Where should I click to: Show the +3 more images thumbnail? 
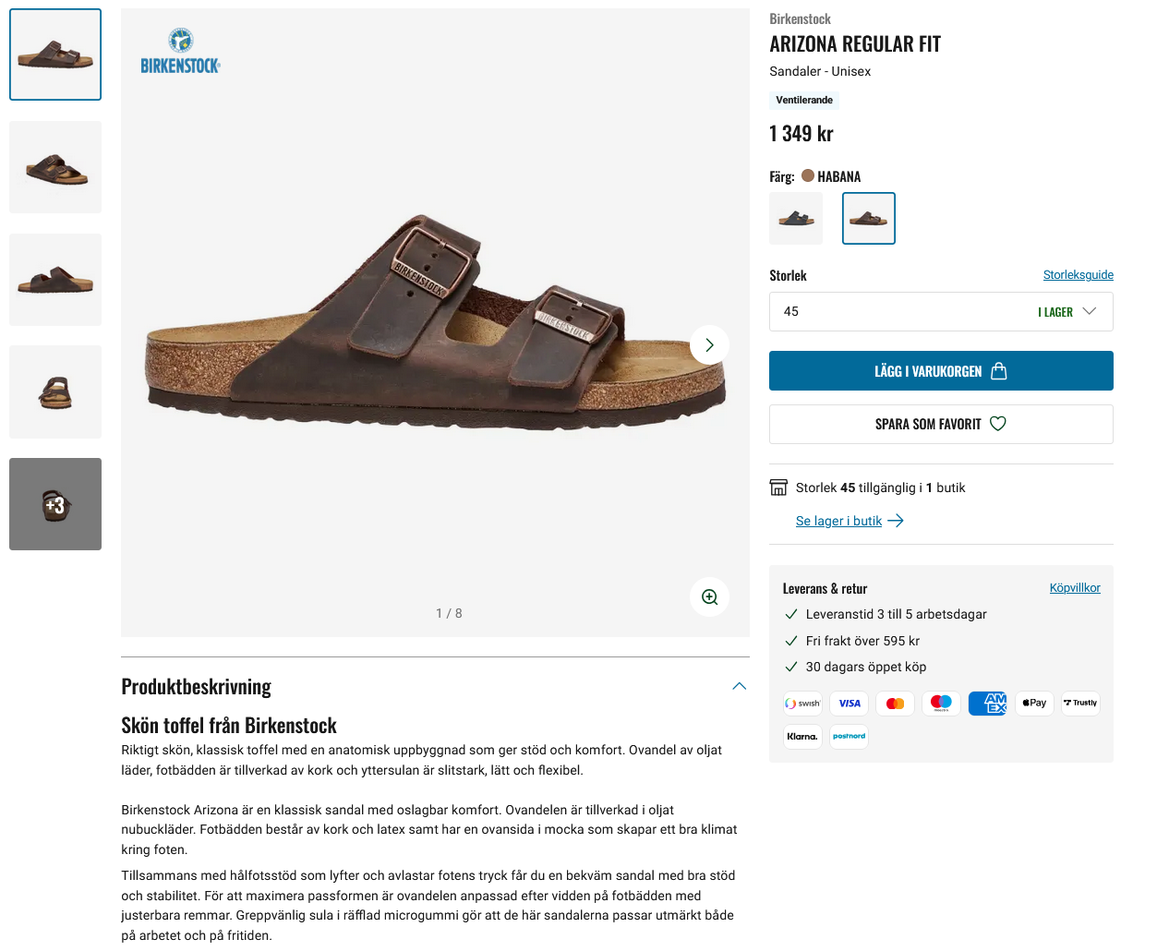pos(55,504)
